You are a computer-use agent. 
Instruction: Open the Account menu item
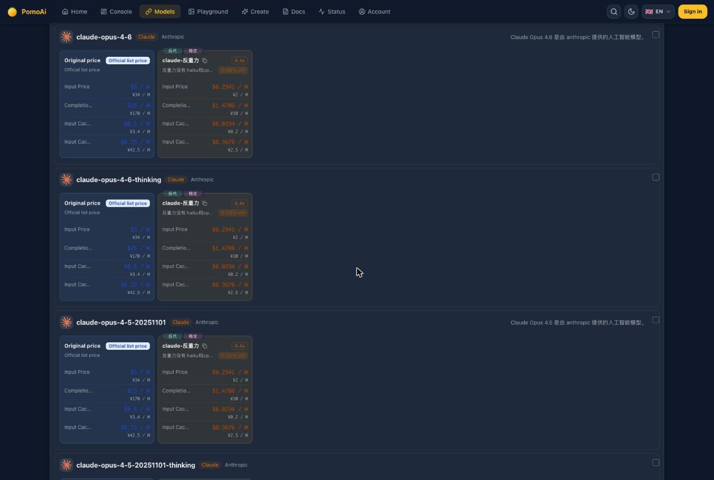point(374,12)
